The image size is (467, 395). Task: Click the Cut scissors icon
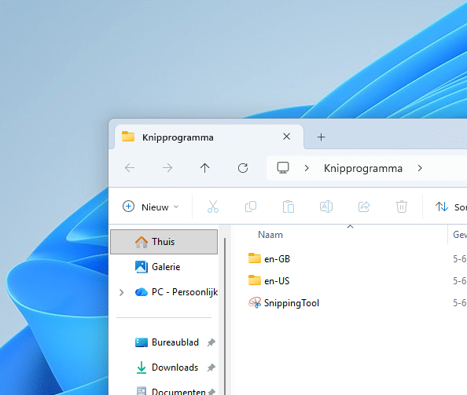tap(213, 207)
